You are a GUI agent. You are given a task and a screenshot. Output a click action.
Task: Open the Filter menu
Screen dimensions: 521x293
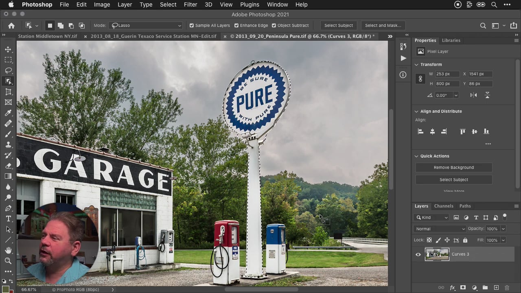(190, 4)
